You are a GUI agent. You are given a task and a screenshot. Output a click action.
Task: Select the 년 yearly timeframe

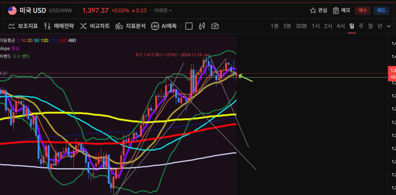point(380,26)
